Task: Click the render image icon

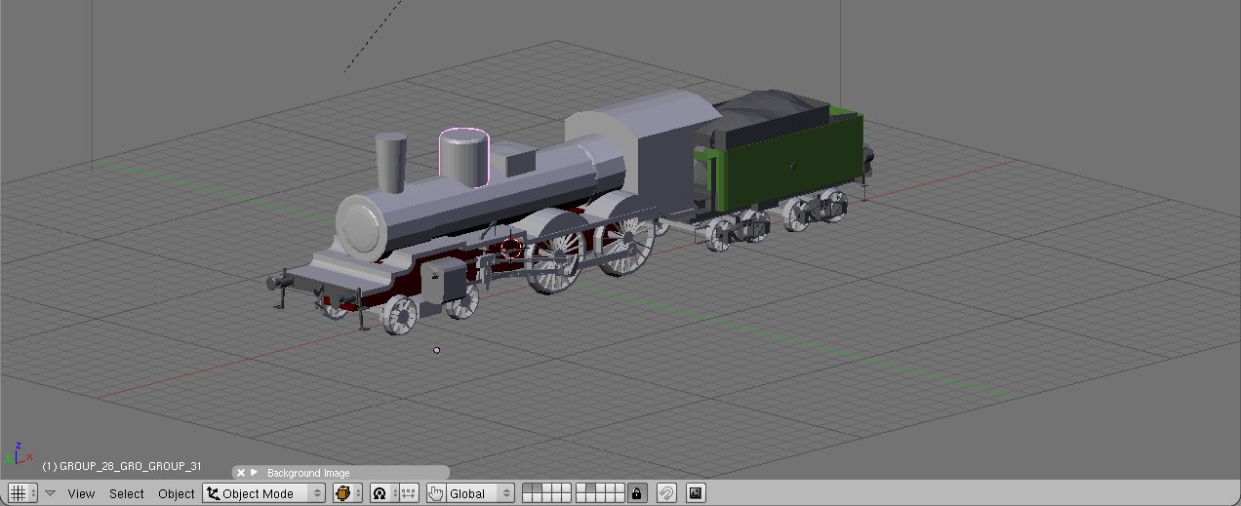Action: coord(695,493)
